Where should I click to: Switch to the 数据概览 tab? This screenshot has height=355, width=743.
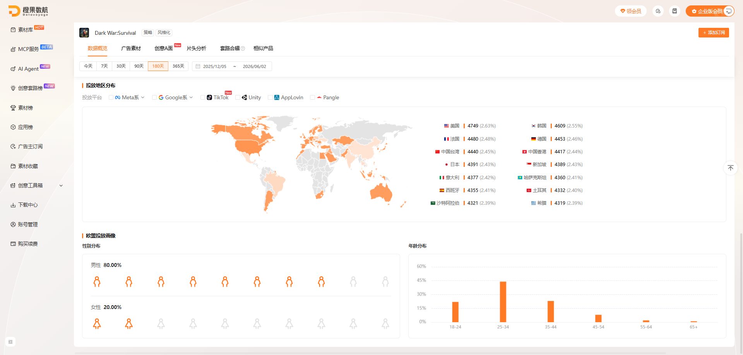pyautogui.click(x=98, y=49)
